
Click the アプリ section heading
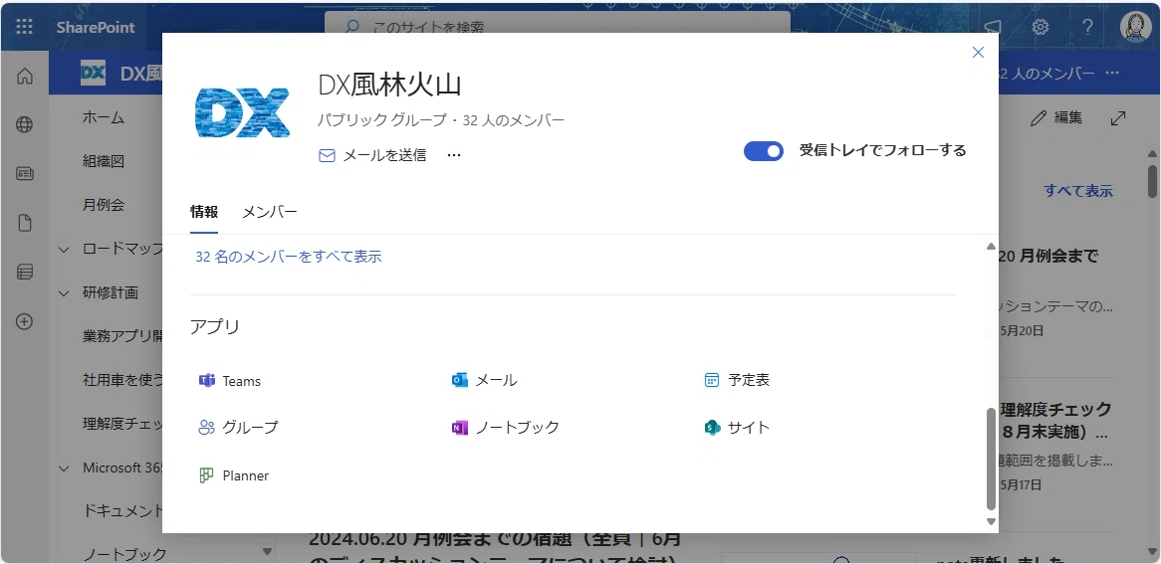(x=215, y=326)
